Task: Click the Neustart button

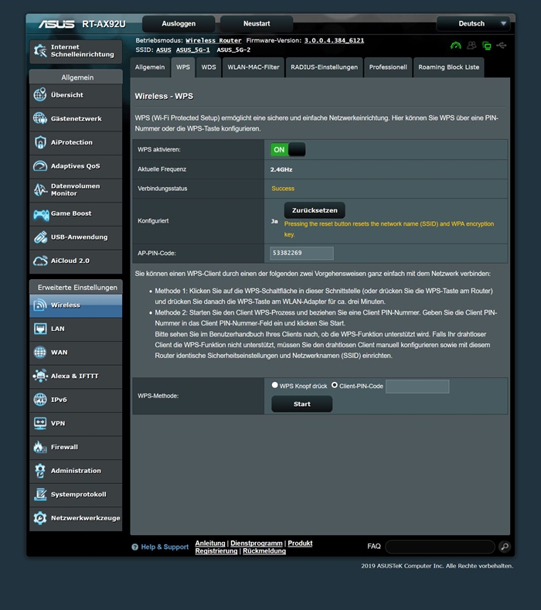Action: [257, 24]
